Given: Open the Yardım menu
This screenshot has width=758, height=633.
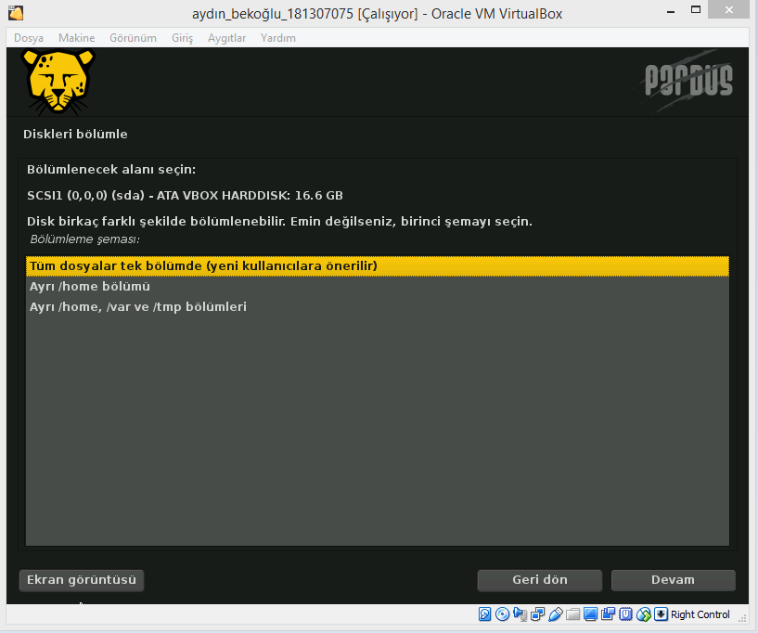Looking at the screenshot, I should [x=278, y=38].
